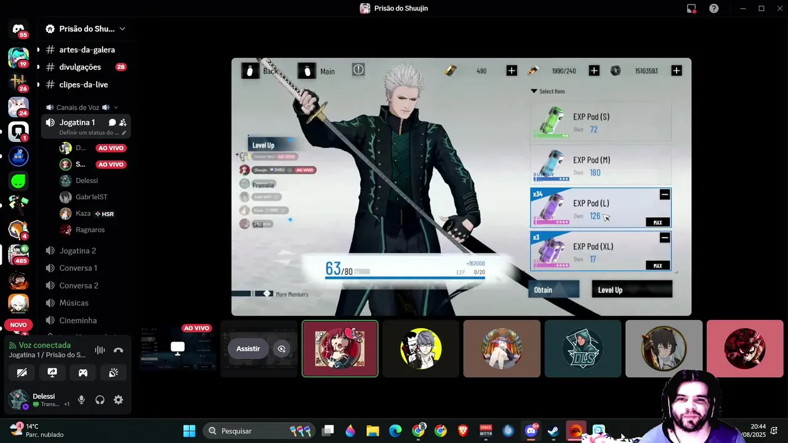Open Discord help question mark icon
This screenshot has height=443, width=788.
coord(714,9)
